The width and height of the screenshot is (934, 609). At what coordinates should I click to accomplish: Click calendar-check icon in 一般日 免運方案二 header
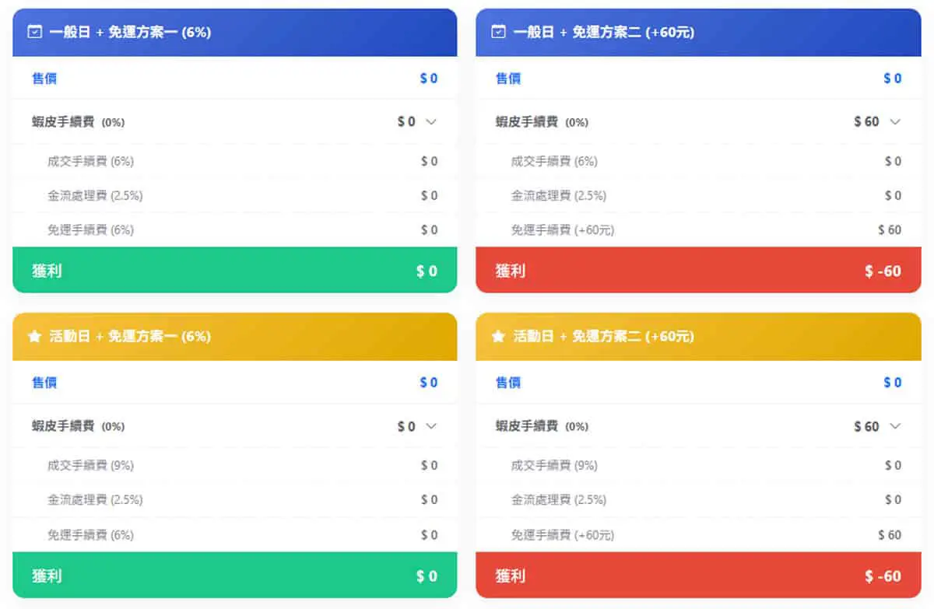point(498,32)
